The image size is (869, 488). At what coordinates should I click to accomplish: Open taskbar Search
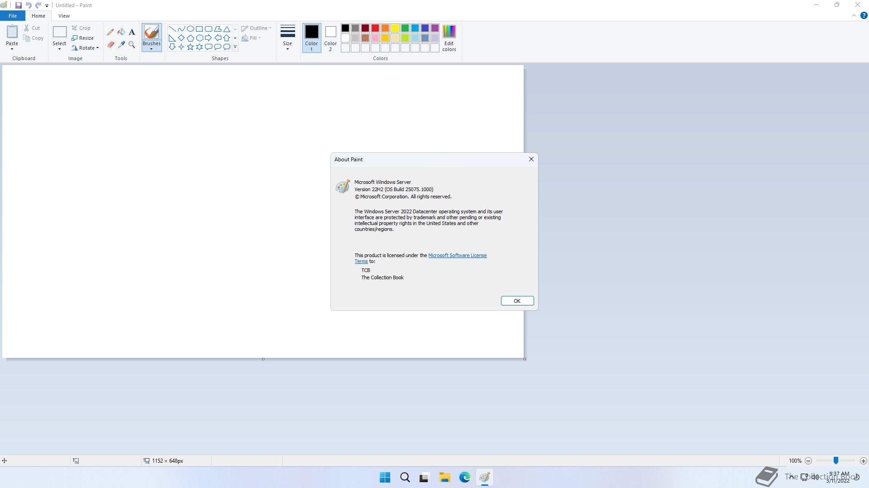(405, 478)
